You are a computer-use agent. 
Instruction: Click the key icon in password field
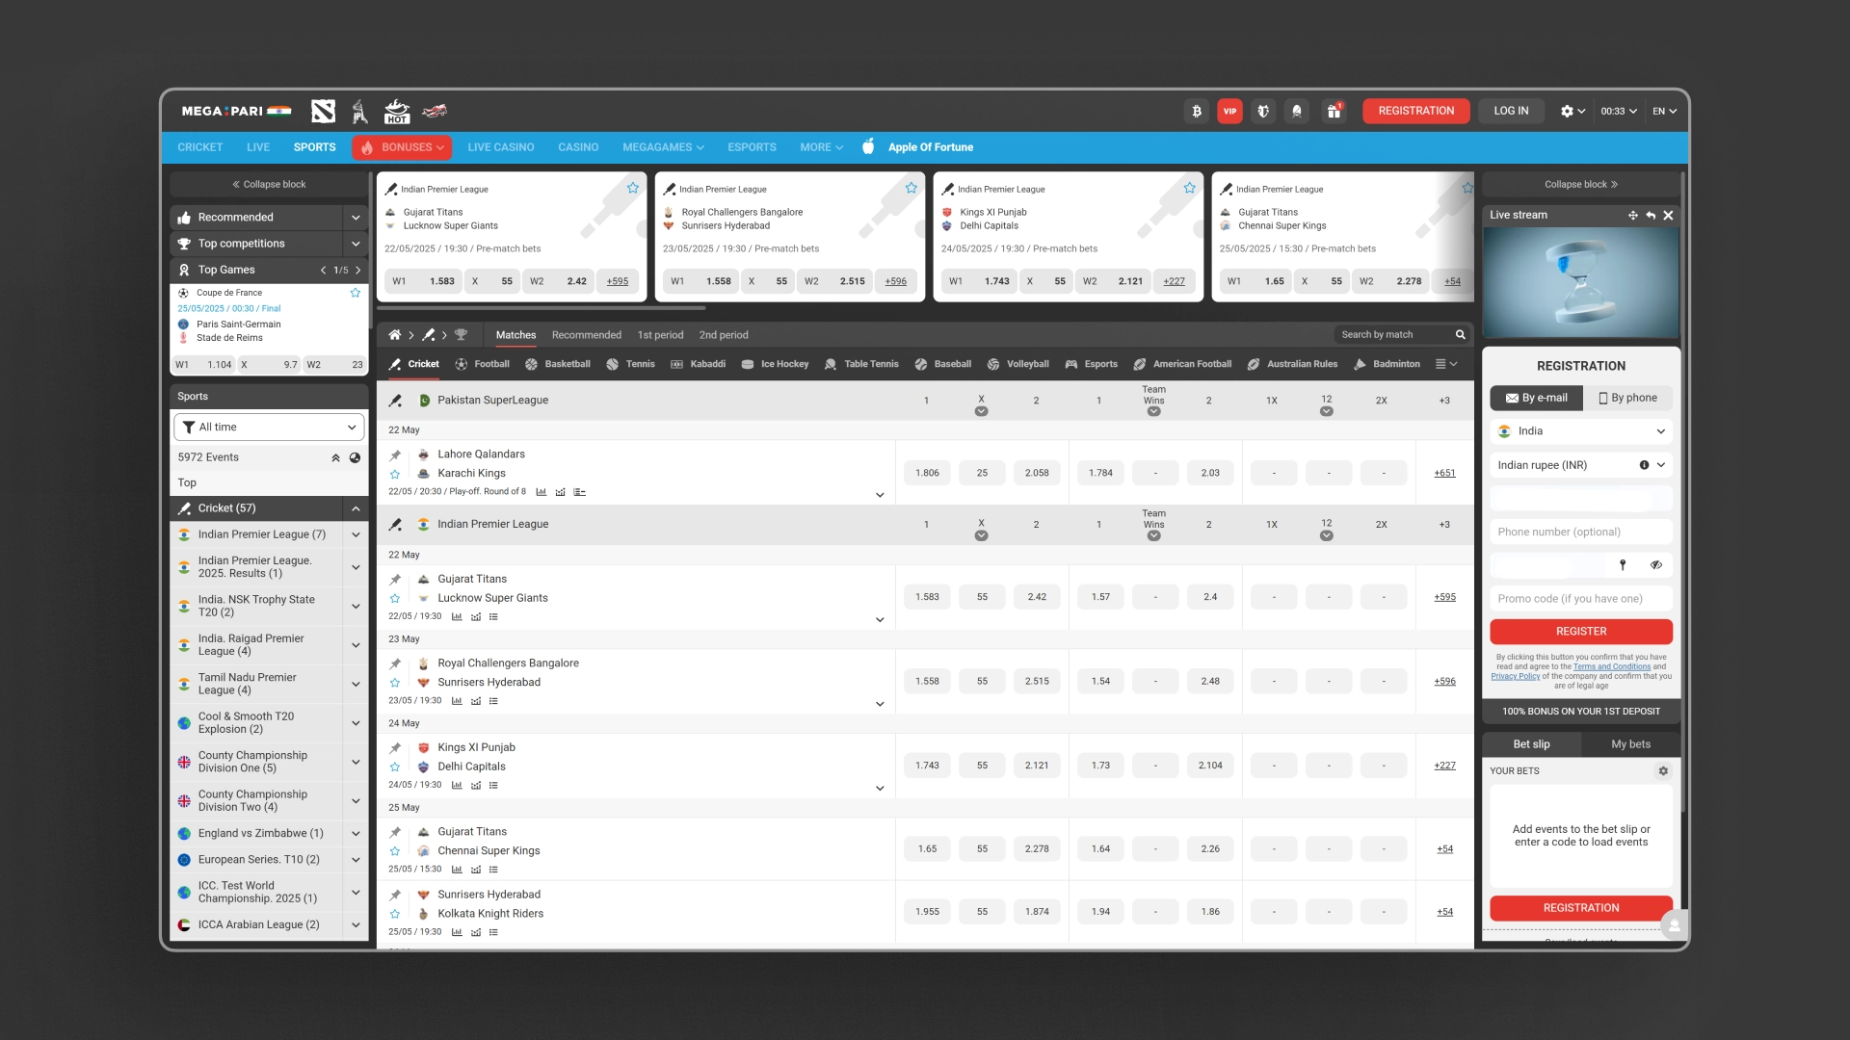1623,565
